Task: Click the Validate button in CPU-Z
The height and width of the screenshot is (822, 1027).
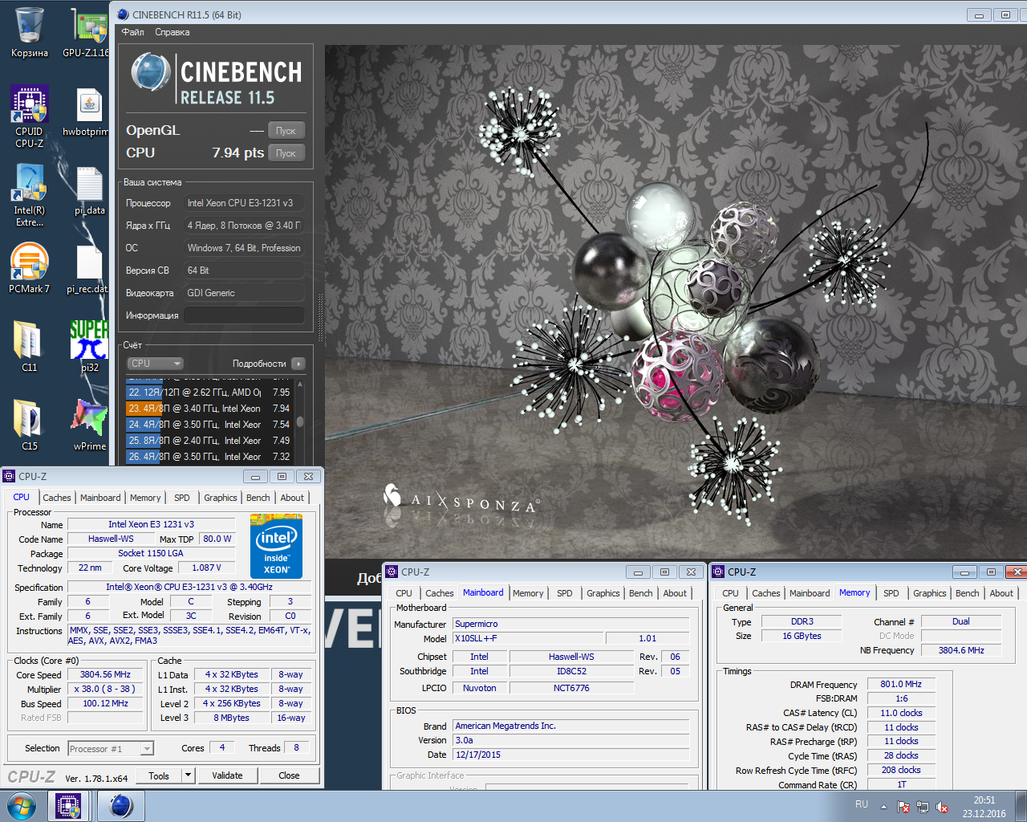Action: [x=227, y=775]
